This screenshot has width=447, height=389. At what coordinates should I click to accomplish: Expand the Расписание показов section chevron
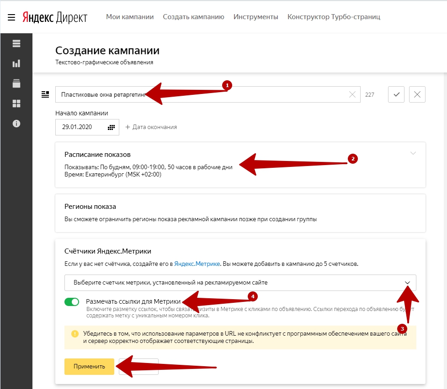tap(413, 153)
